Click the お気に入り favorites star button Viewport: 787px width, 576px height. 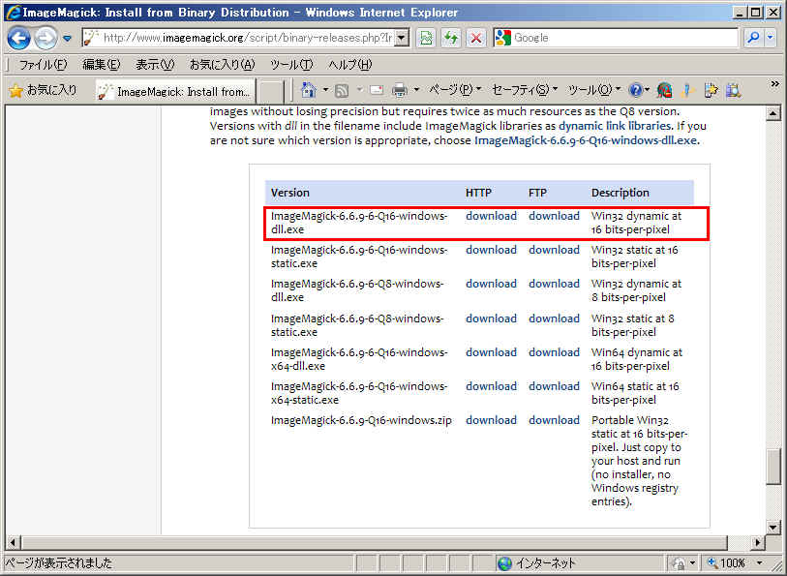tap(44, 90)
